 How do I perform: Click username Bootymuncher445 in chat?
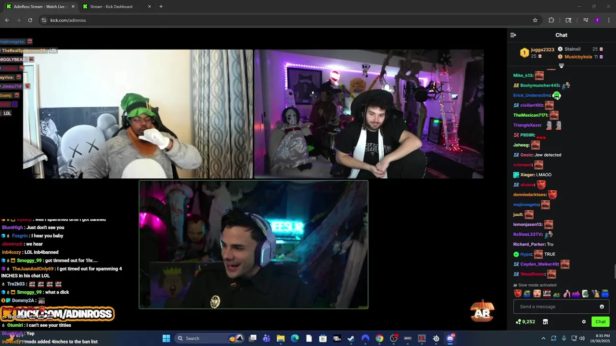pos(539,86)
